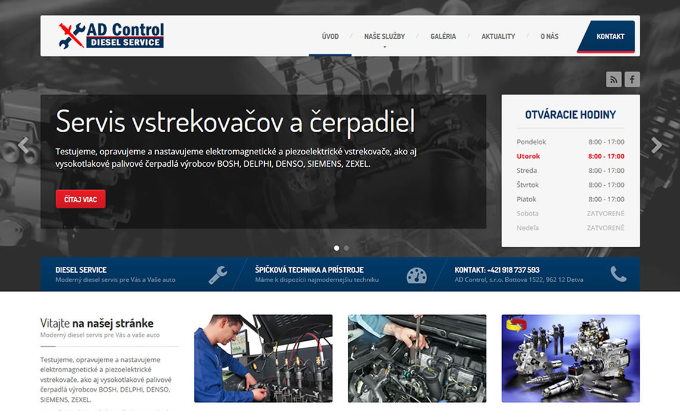Click the Vitajte na našej stránke heading
Viewport: 680px width, 411px height.
[x=97, y=323]
